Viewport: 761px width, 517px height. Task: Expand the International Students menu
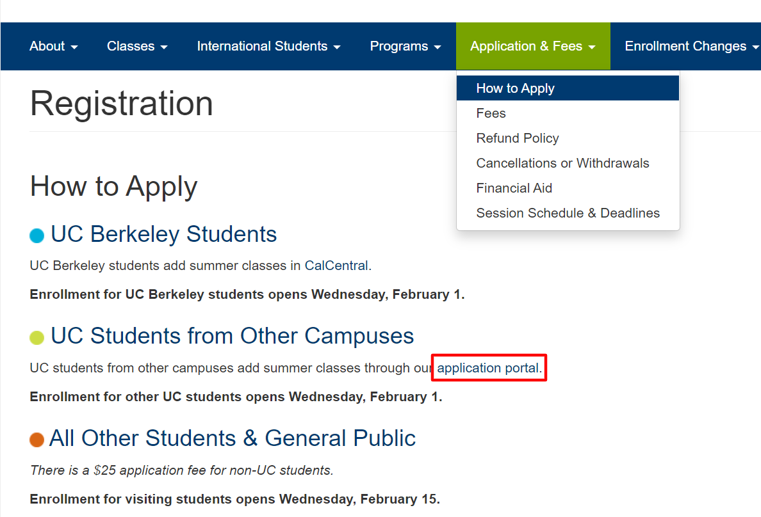[x=268, y=46]
